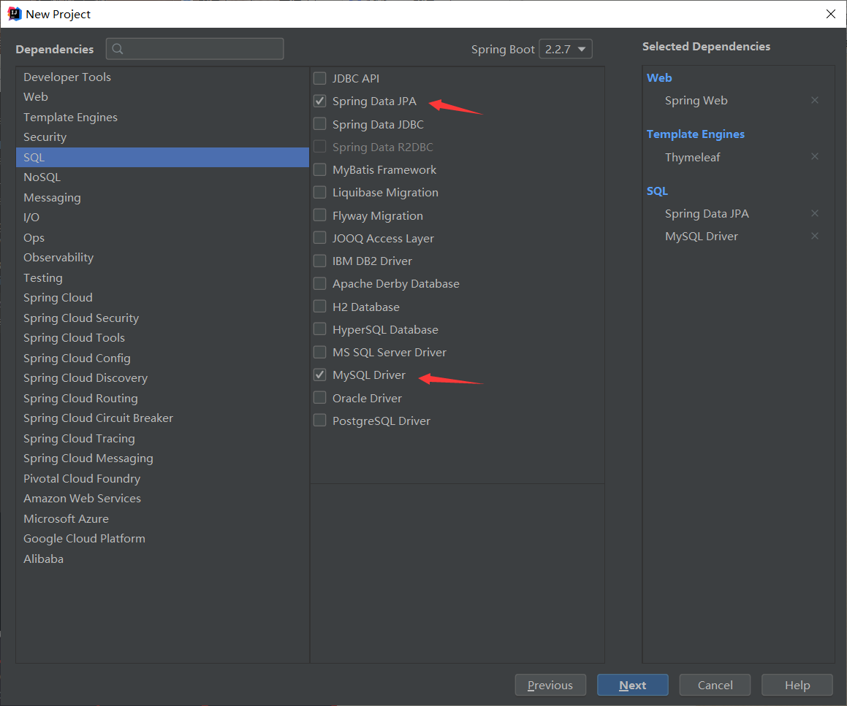
Task: Uncheck Spring Data JPA checkbox
Action: [320, 101]
